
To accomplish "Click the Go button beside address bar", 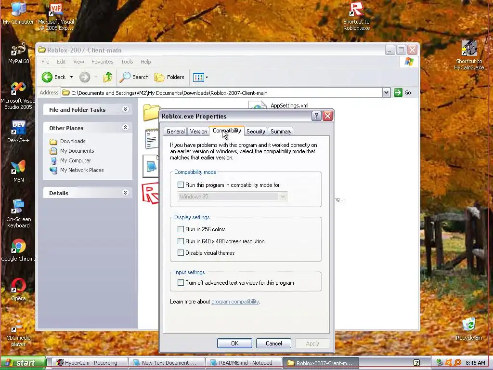I will click(x=403, y=92).
